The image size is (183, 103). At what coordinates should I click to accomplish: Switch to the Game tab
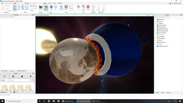point(163,92)
